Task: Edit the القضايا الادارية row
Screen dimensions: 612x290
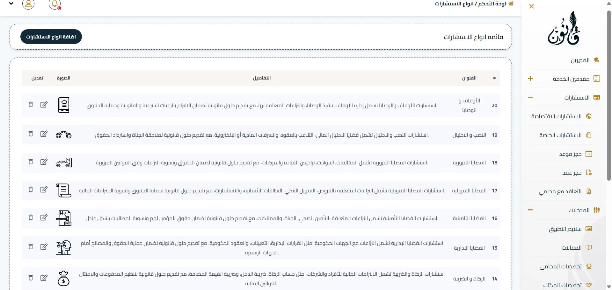Action: (x=44, y=246)
